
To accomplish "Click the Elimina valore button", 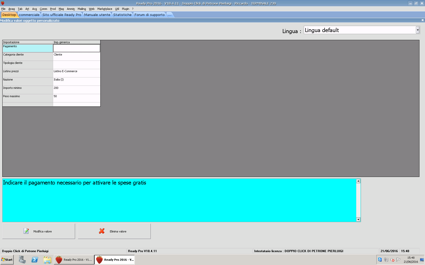I will click(x=114, y=231).
